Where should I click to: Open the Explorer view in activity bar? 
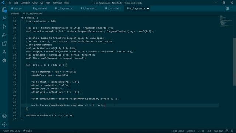click(4, 10)
